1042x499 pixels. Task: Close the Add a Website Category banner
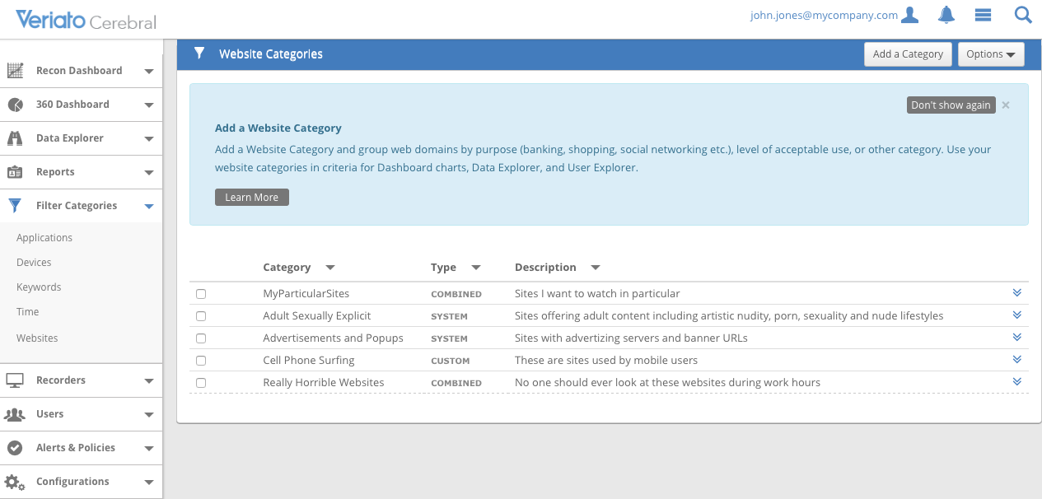click(1006, 105)
